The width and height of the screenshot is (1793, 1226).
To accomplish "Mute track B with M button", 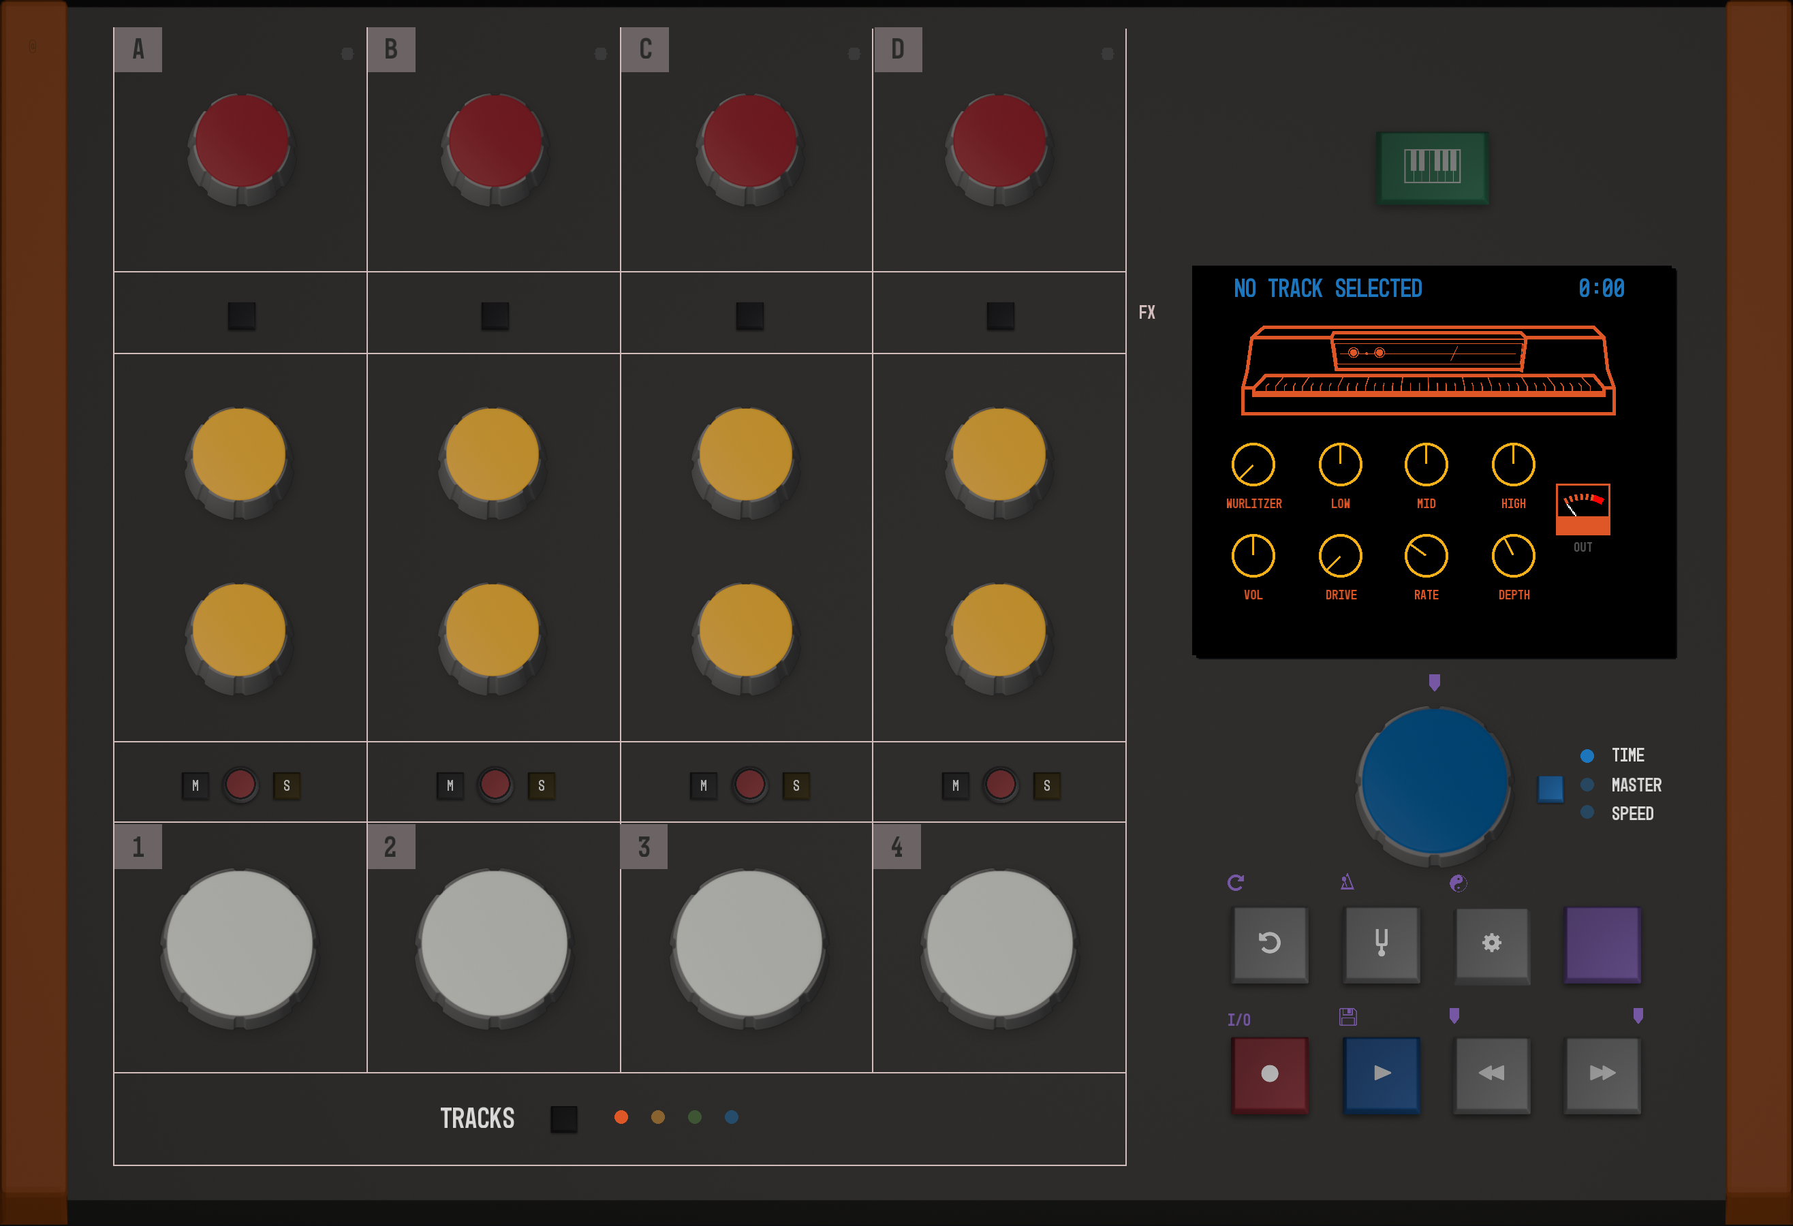I will 450,786.
